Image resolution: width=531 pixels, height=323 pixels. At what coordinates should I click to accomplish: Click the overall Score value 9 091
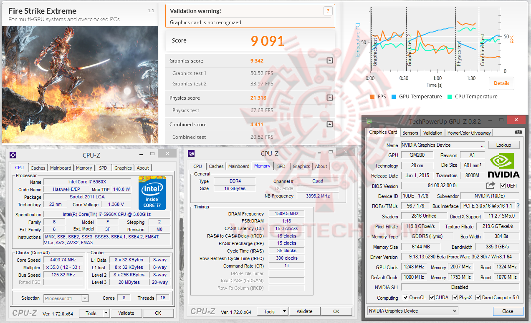pos(268,41)
